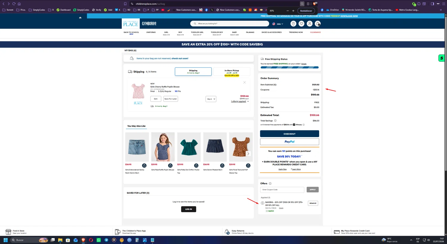The height and width of the screenshot is (244, 447).
Task: Open the Qty 6 quantity dropdown
Action: [211, 99]
